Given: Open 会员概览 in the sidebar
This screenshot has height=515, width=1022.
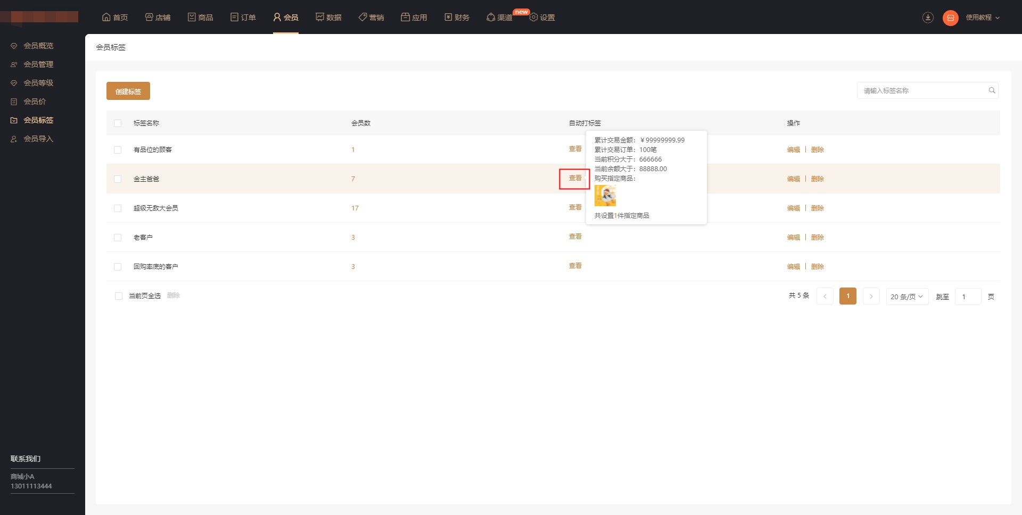Looking at the screenshot, I should (x=38, y=46).
